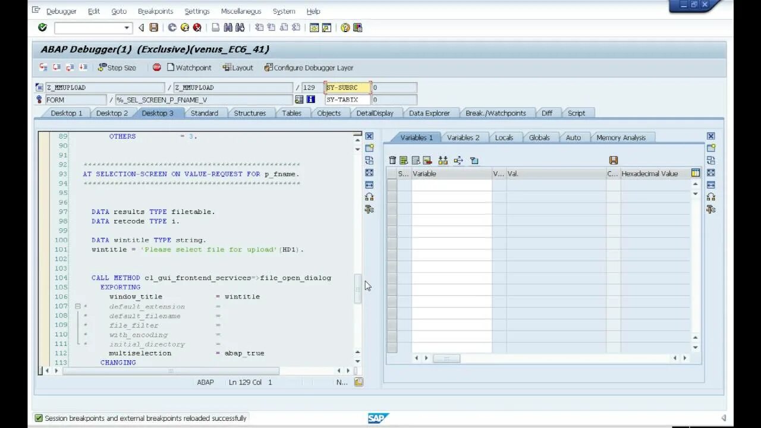The height and width of the screenshot is (428, 761).
Task: Click the Hexadecimal Value column header
Action: pyautogui.click(x=655, y=174)
